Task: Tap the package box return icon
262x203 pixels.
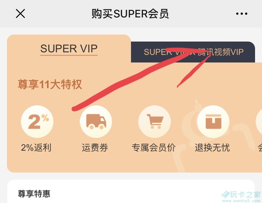Action: (x=213, y=121)
